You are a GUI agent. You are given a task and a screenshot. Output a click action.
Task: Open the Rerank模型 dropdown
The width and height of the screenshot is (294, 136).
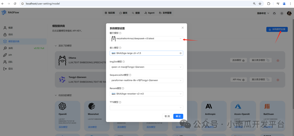[146, 94]
